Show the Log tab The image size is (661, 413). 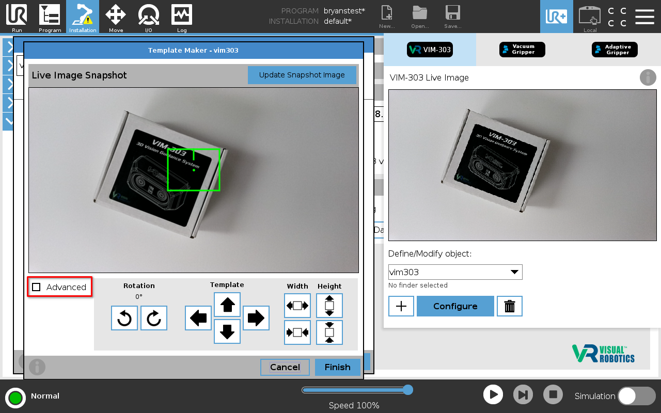(182, 17)
